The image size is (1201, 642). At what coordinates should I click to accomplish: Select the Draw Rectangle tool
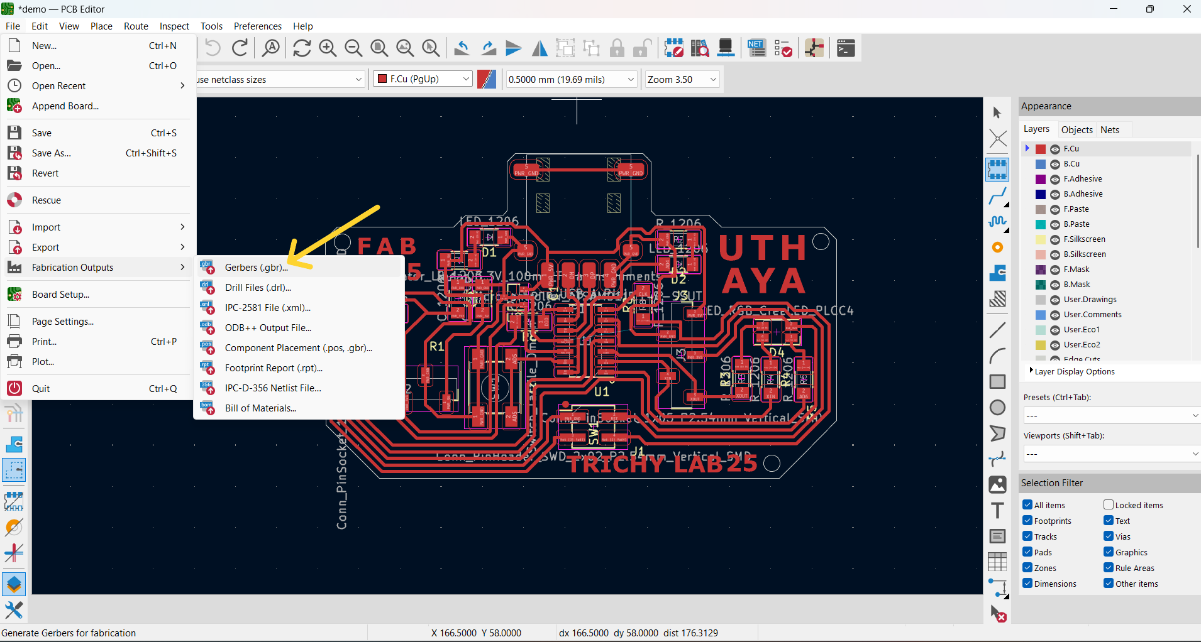pyautogui.click(x=997, y=381)
